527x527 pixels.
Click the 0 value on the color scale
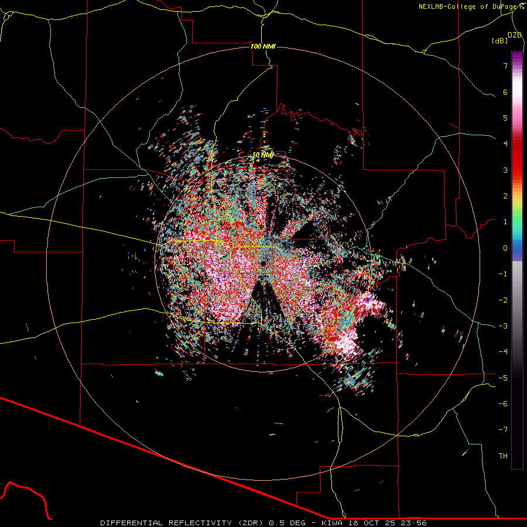505,248
